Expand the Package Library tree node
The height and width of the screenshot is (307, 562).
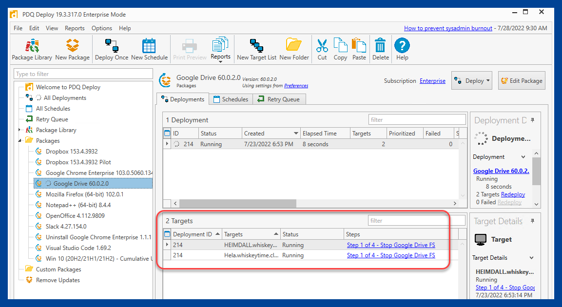pos(19,130)
